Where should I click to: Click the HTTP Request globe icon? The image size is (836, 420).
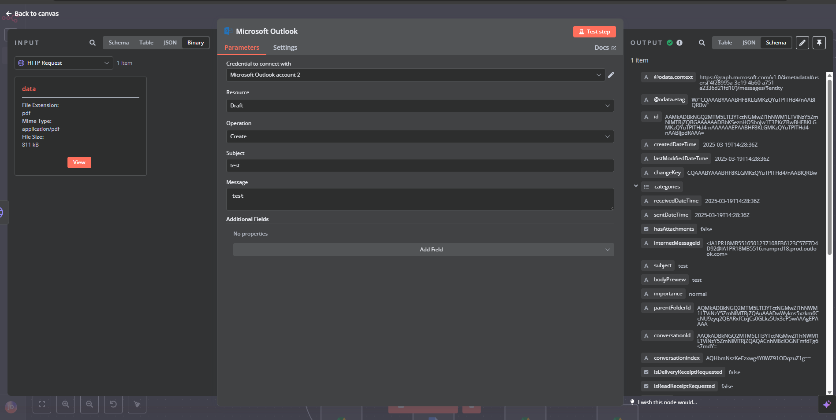click(x=21, y=63)
